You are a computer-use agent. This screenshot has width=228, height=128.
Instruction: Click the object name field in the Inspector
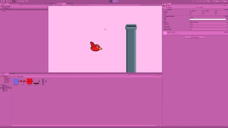195,6
